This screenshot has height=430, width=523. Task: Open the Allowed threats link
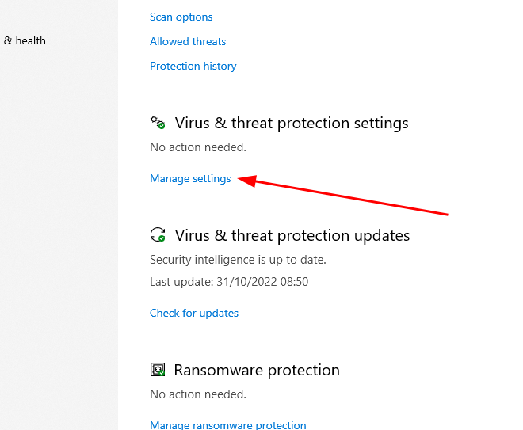pyautogui.click(x=188, y=41)
